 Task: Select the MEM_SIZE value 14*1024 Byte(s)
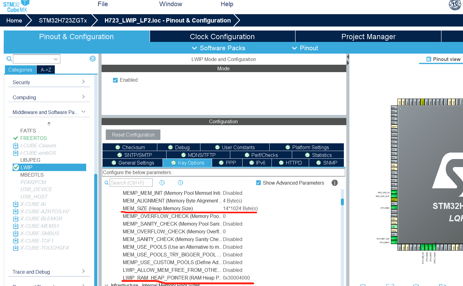click(240, 208)
